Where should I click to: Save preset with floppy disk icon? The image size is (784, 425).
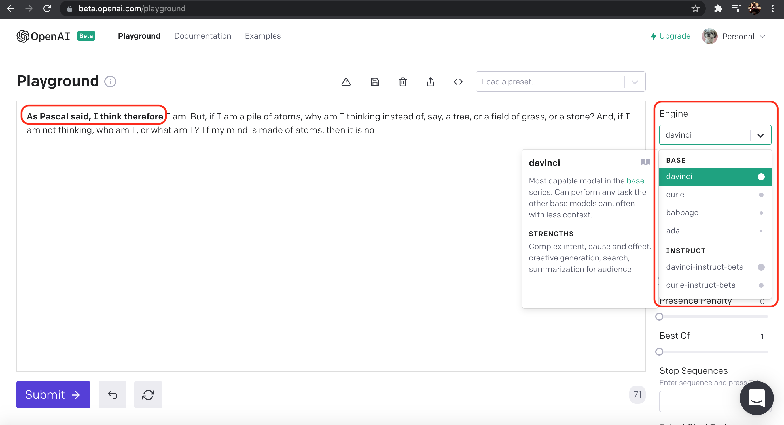point(375,82)
